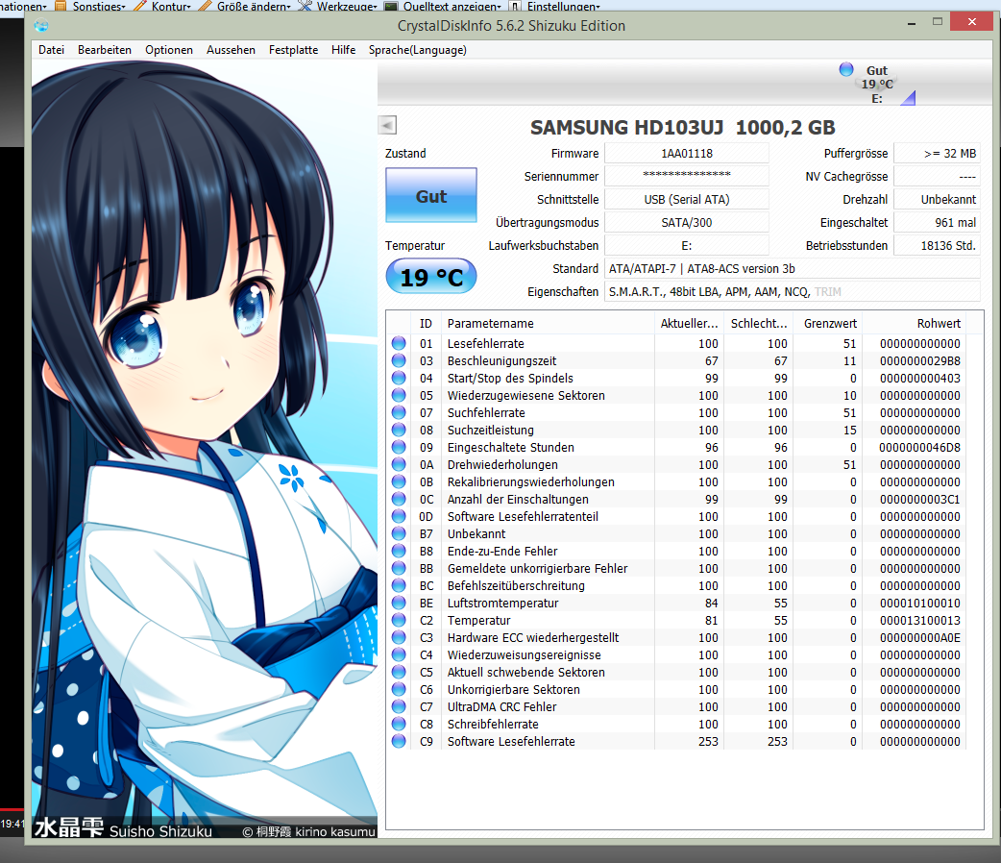Click the 19 °C temperature button

(431, 277)
